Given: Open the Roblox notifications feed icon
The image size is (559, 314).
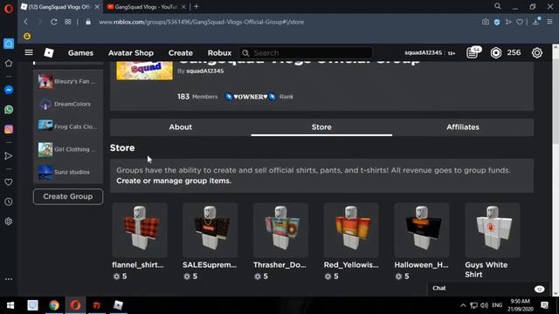Looking at the screenshot, I should pos(473,52).
